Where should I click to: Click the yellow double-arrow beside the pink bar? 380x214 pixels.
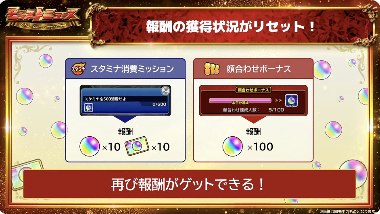point(278,101)
